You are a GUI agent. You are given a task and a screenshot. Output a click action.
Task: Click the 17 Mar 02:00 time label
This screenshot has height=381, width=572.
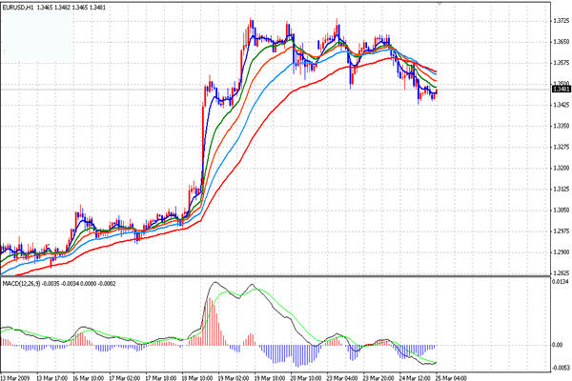125,378
